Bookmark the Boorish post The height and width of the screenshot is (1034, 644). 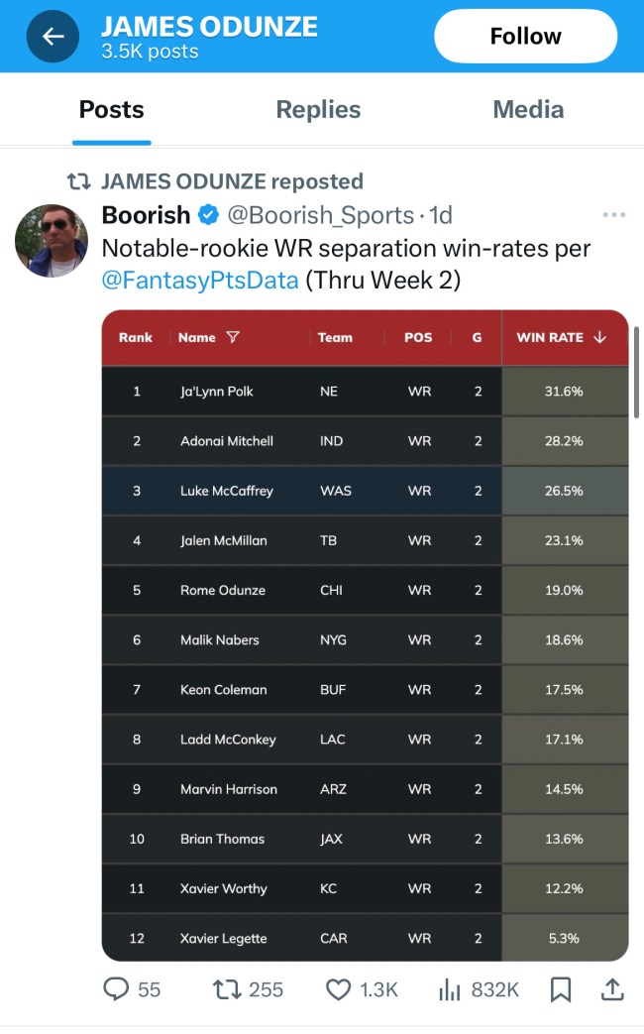pyautogui.click(x=560, y=988)
